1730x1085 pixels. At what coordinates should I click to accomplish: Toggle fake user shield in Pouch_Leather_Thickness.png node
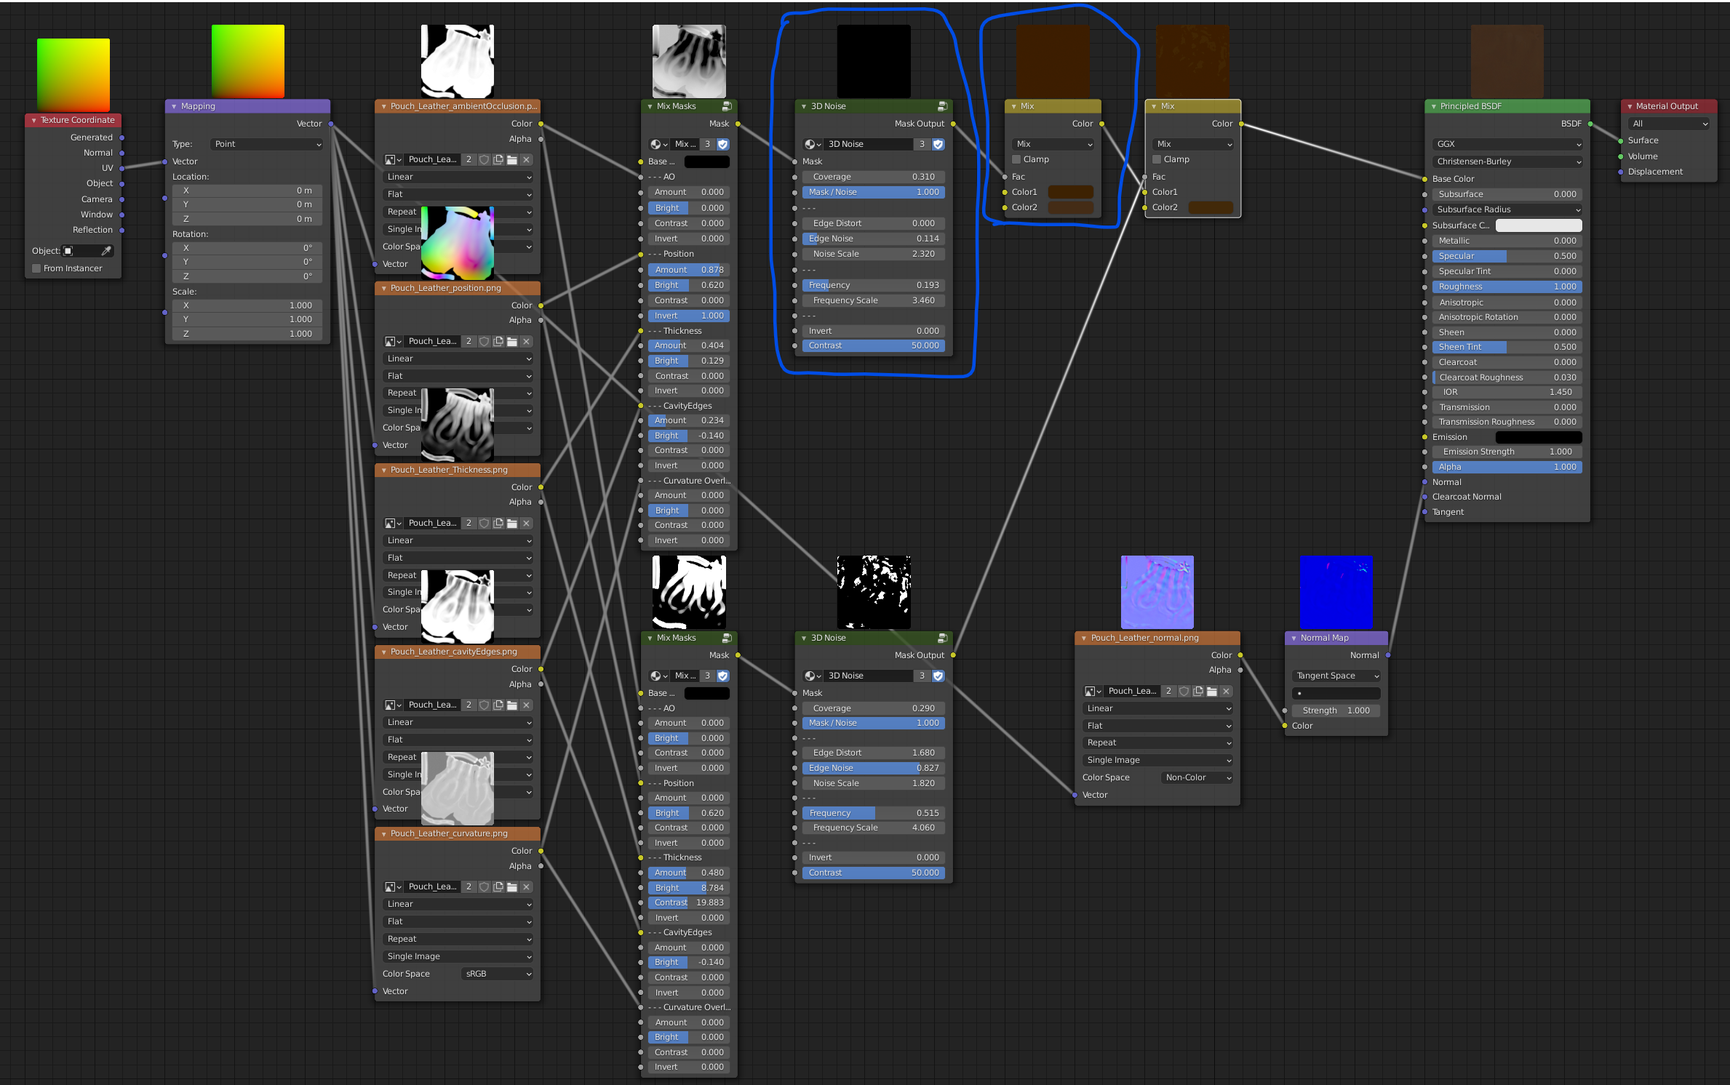click(485, 524)
